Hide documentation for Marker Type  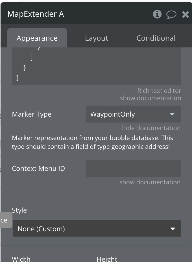151,128
